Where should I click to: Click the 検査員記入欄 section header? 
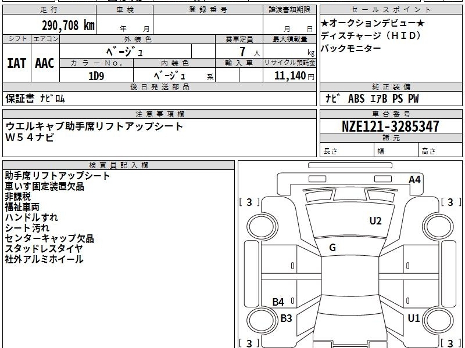[x=119, y=165]
